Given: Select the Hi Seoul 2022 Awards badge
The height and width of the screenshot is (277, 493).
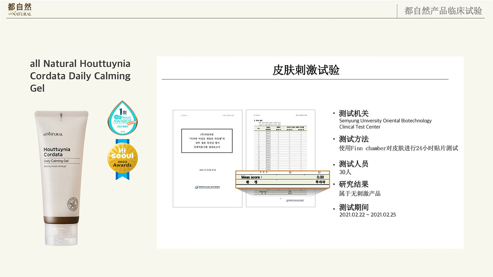Looking at the screenshot, I should click(x=122, y=160).
